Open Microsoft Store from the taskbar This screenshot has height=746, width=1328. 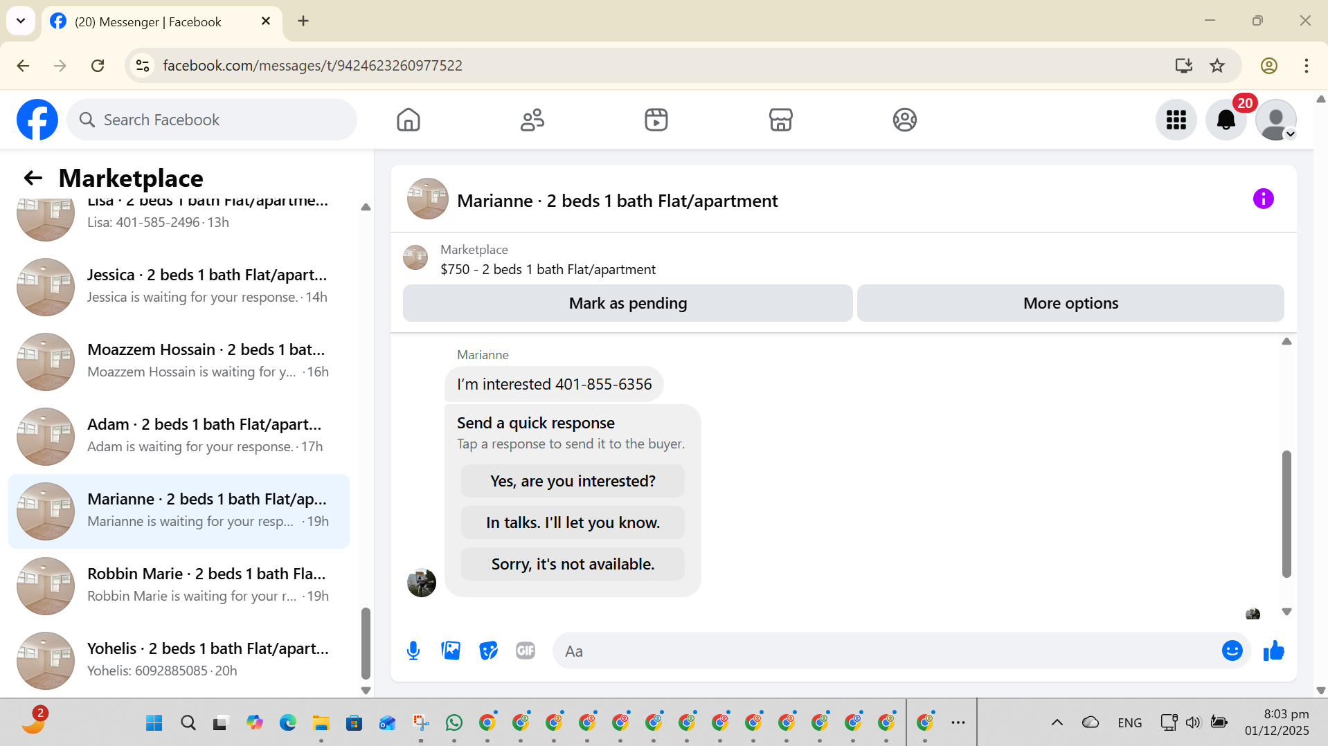[x=354, y=722]
